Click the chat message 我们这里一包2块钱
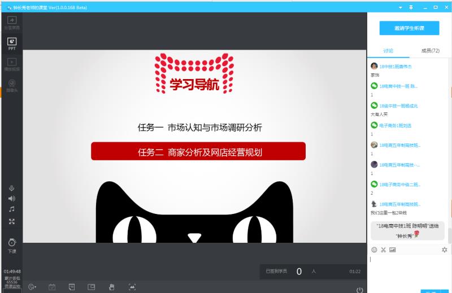Screen dimensions: 452x293 [x=389, y=213]
